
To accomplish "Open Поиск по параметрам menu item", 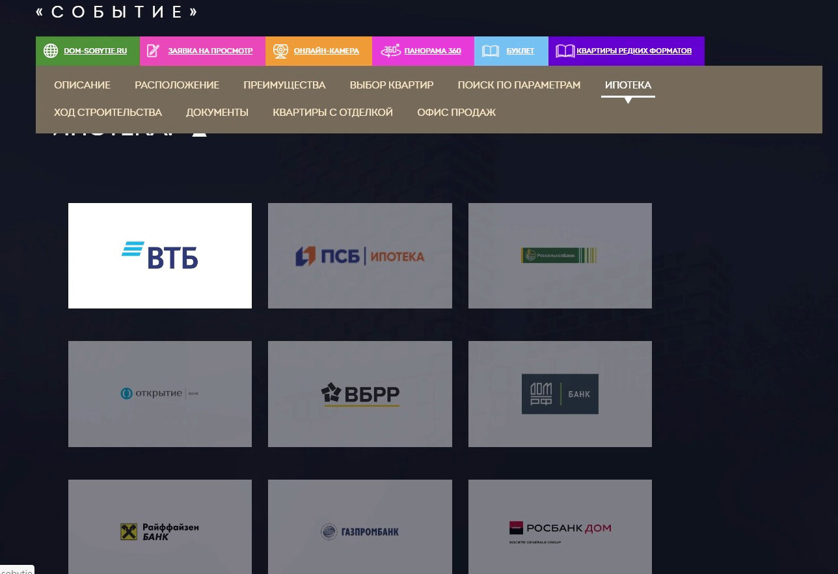I will coord(519,85).
